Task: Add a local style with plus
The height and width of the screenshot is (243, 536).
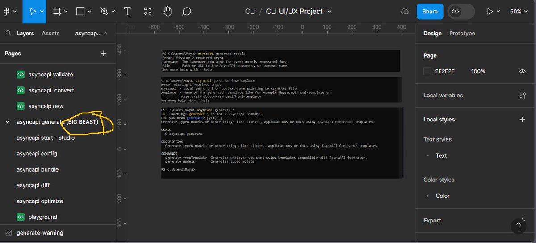Action: tap(523, 120)
